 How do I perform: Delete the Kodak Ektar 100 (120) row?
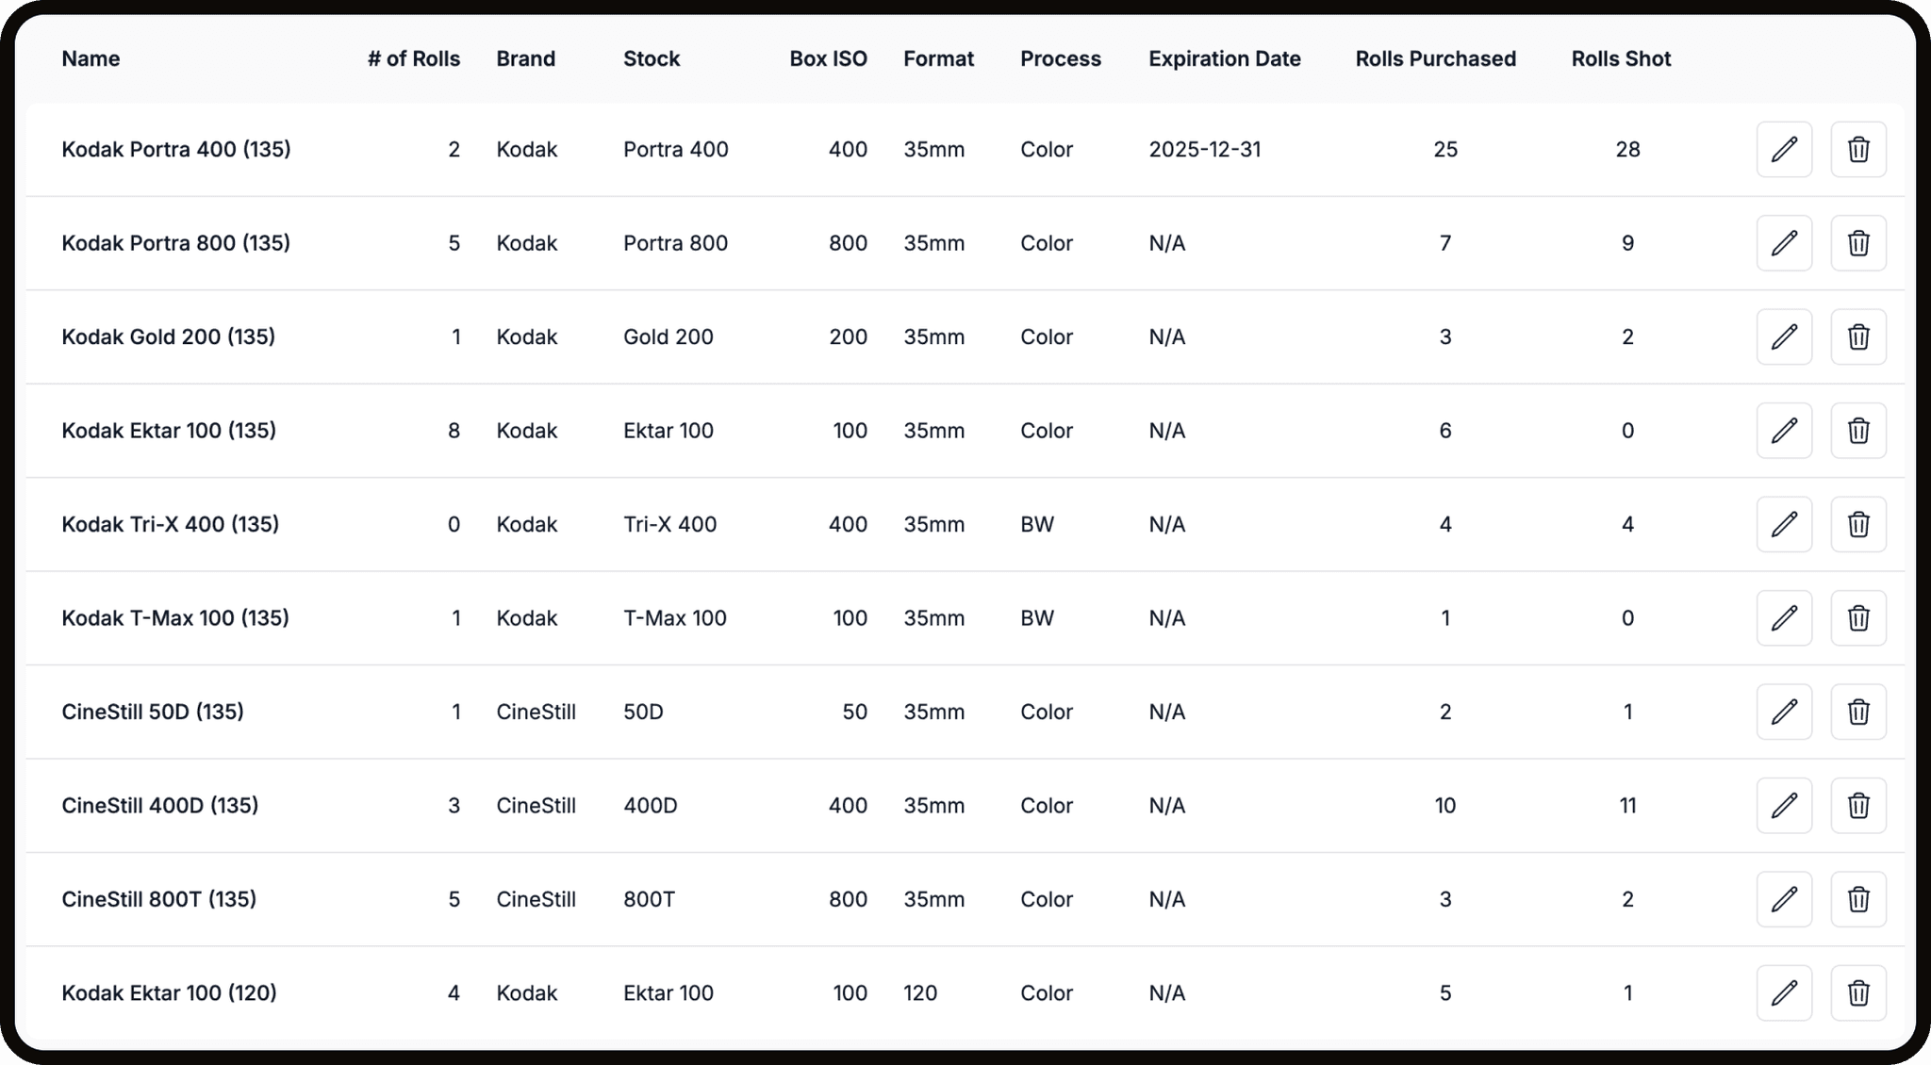click(x=1858, y=993)
